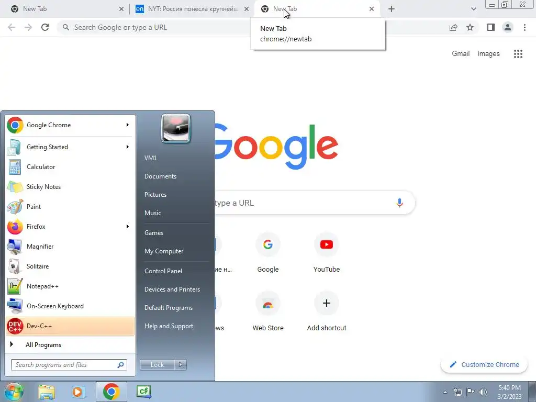
Task: Click the share page icon
Action: pos(453,27)
